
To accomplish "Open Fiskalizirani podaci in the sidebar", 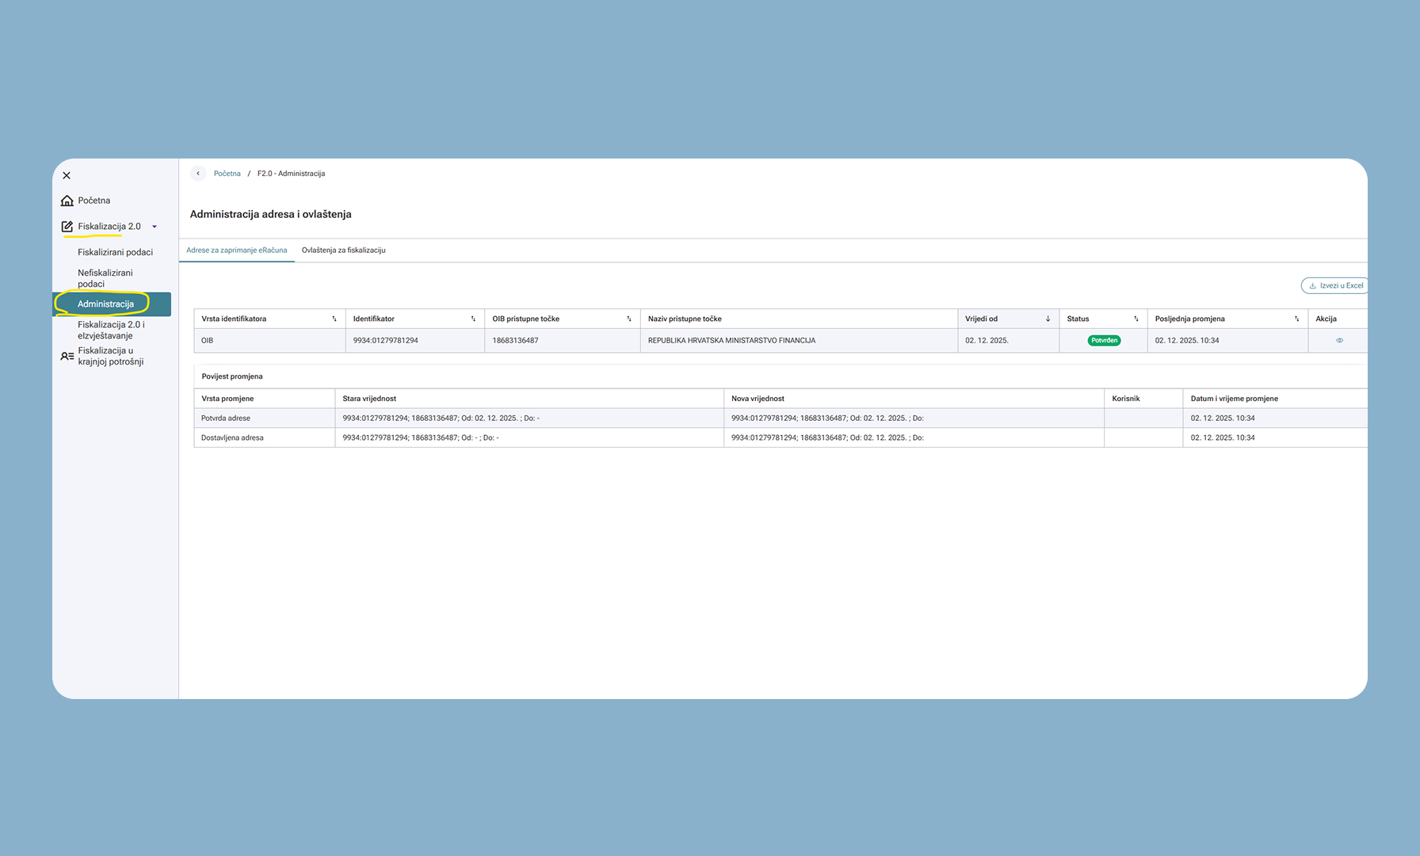I will pos(115,252).
